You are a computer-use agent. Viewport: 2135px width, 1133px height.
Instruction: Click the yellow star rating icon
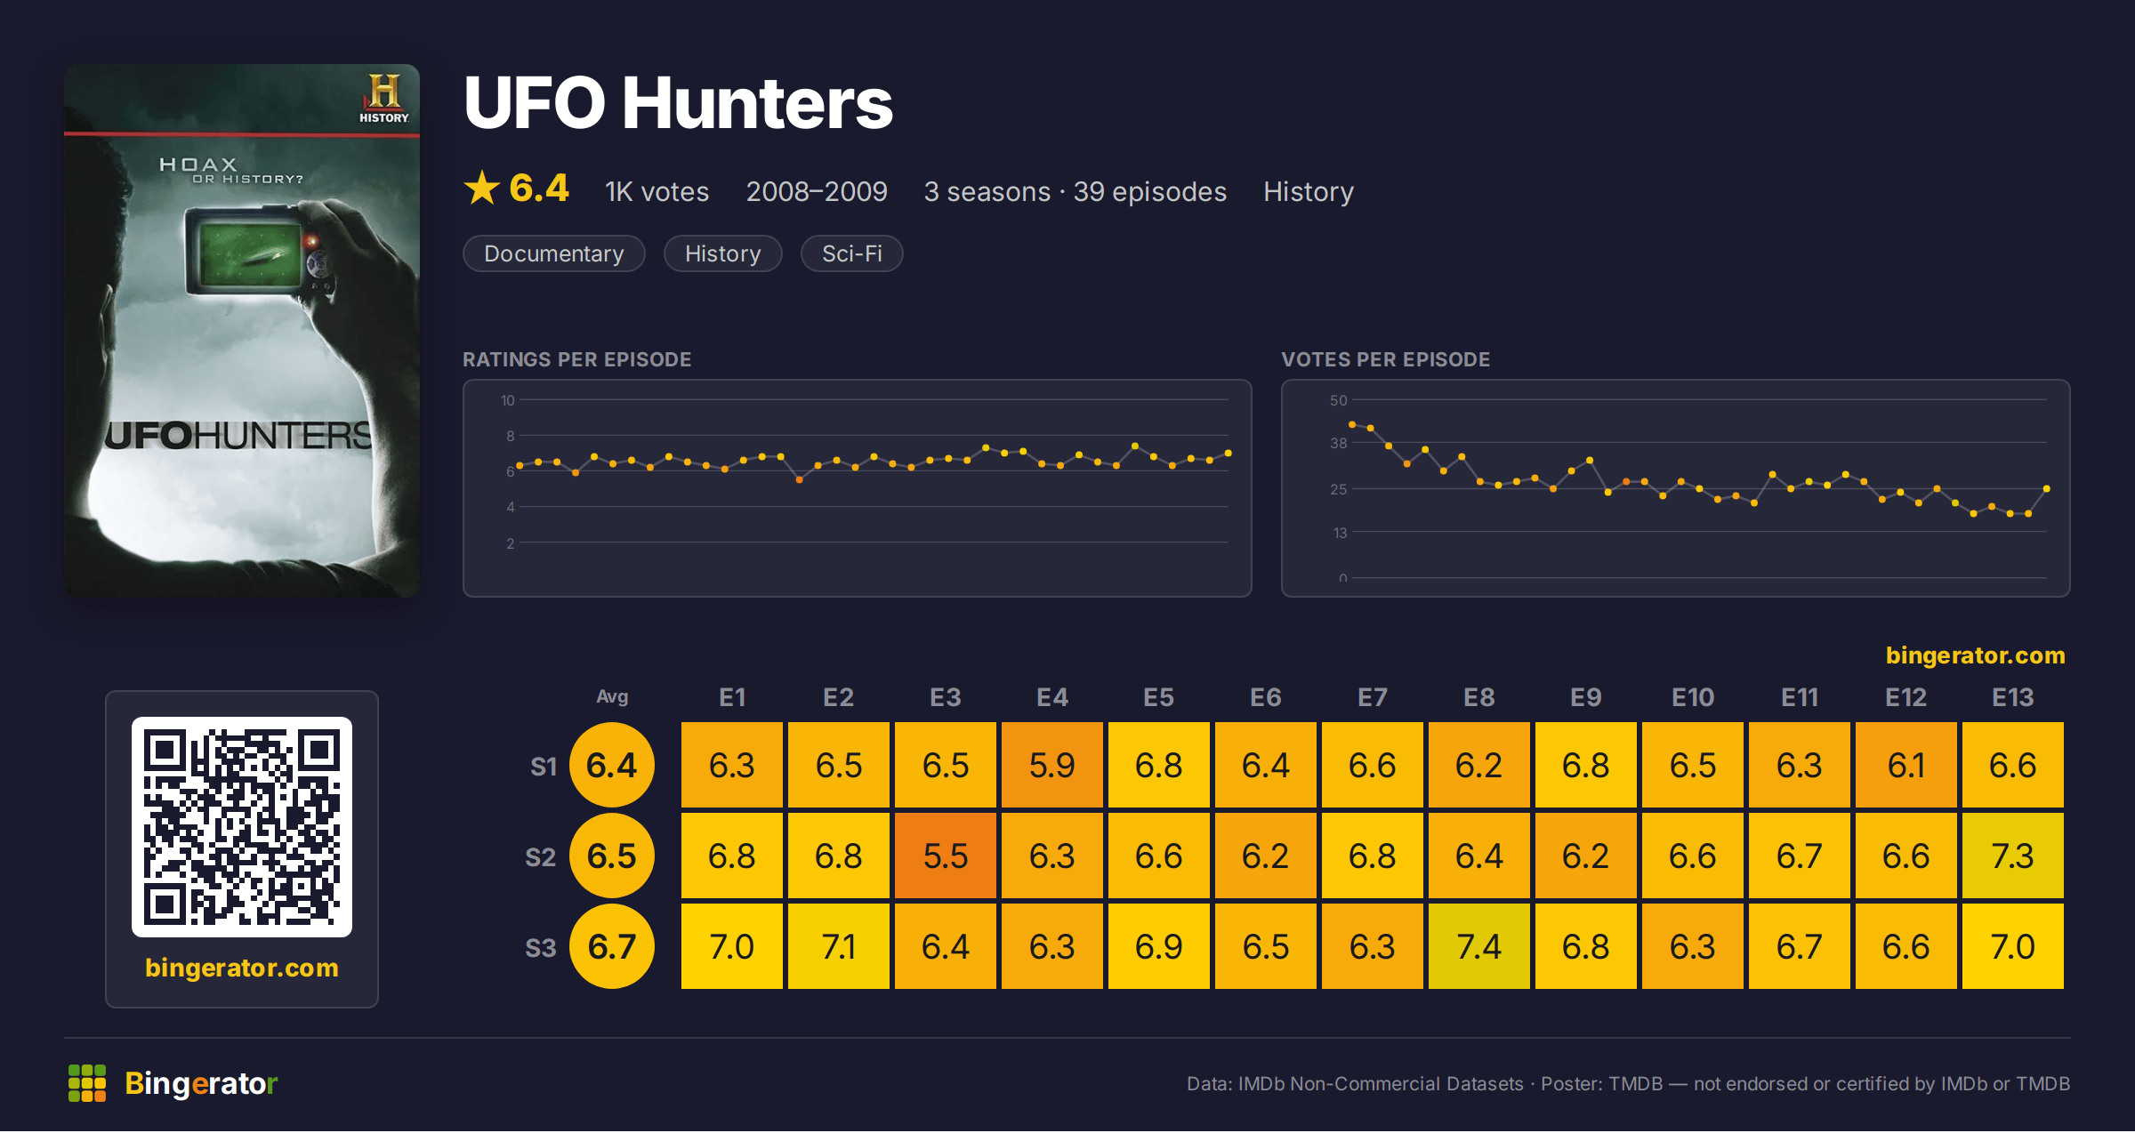coord(482,189)
